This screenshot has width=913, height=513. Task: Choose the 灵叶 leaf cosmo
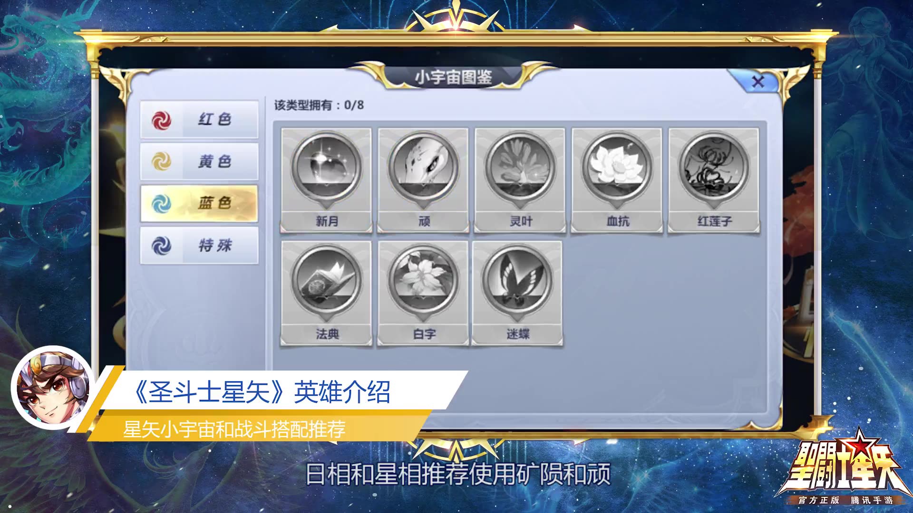520,180
